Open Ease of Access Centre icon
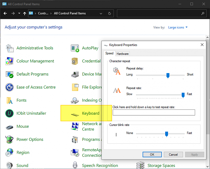 point(10,87)
